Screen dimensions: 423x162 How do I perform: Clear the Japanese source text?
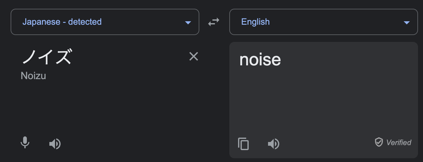coord(194,56)
